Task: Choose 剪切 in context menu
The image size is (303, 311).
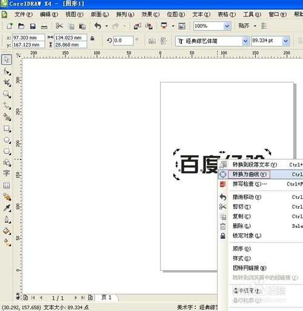Action: tap(261, 207)
